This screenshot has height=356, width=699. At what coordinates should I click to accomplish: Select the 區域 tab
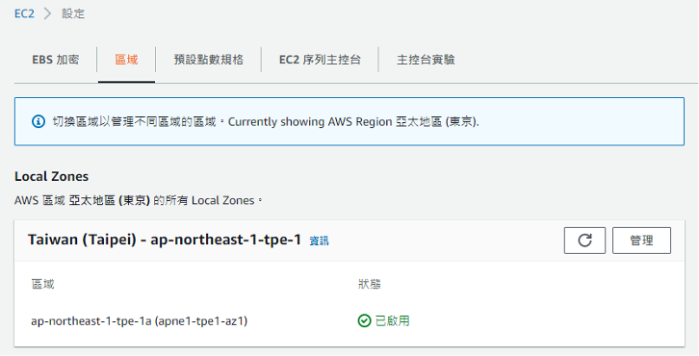126,60
